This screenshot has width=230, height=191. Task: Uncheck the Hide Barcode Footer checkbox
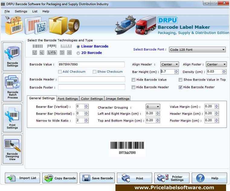pos(180,87)
